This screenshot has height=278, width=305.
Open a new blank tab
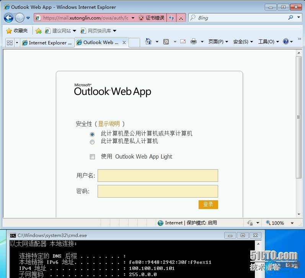[x=134, y=43]
